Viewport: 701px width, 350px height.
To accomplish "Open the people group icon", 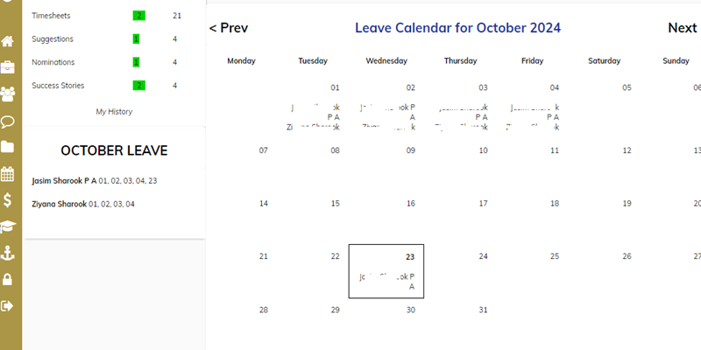I will 7,94.
